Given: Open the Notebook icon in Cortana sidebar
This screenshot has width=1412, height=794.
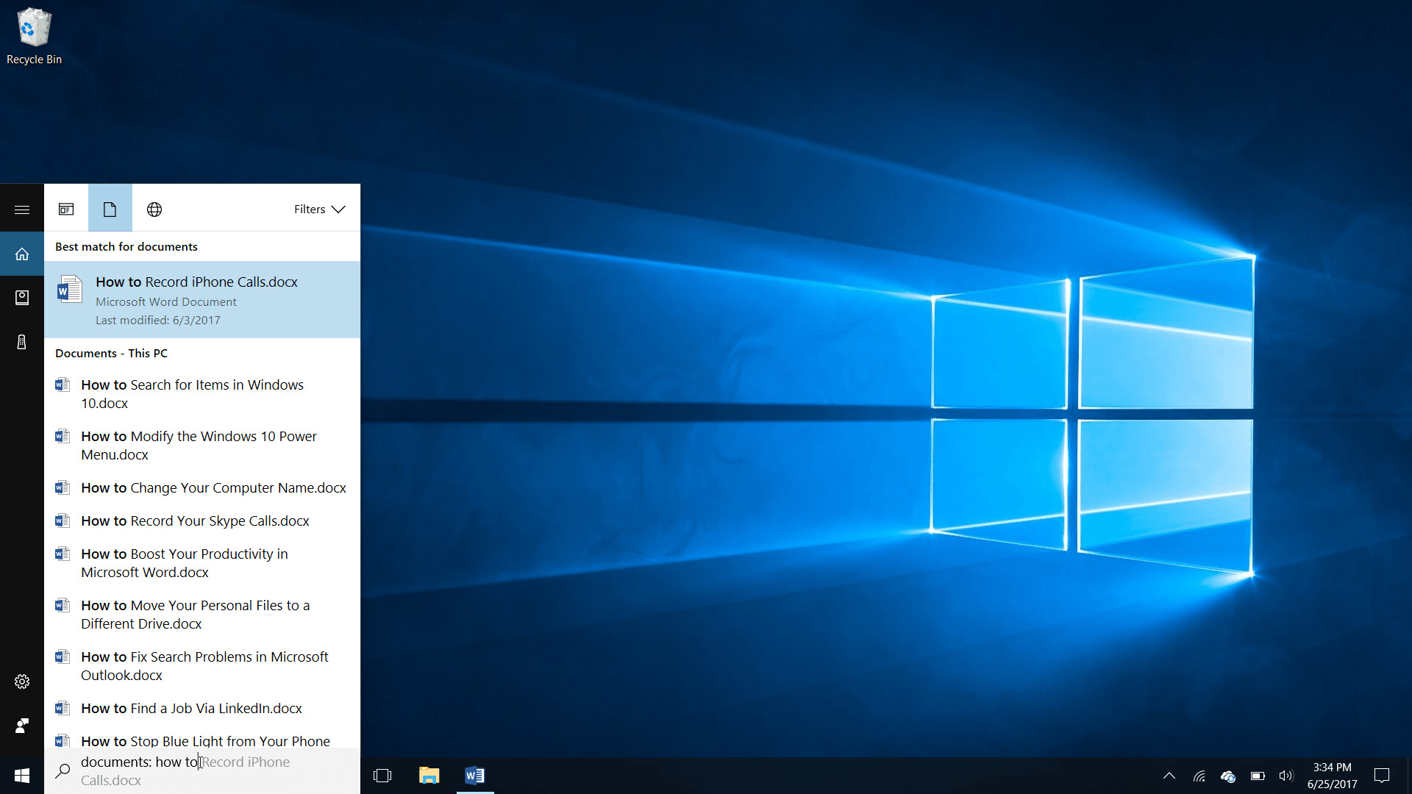Looking at the screenshot, I should click(22, 298).
